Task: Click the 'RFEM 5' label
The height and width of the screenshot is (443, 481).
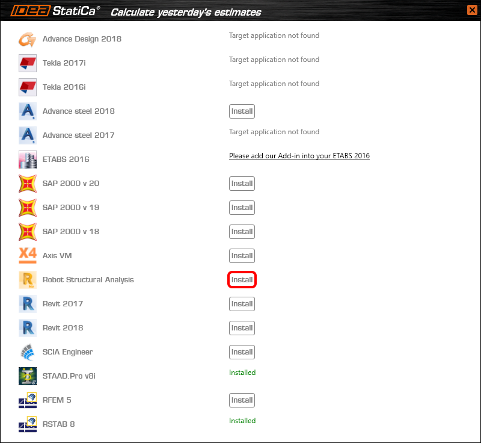Action: [x=57, y=400]
